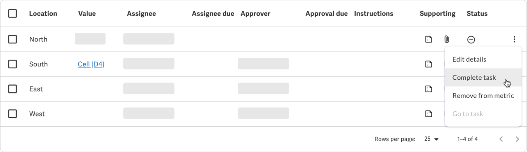
Task: Check the West row checkbox
Action: click(12, 114)
